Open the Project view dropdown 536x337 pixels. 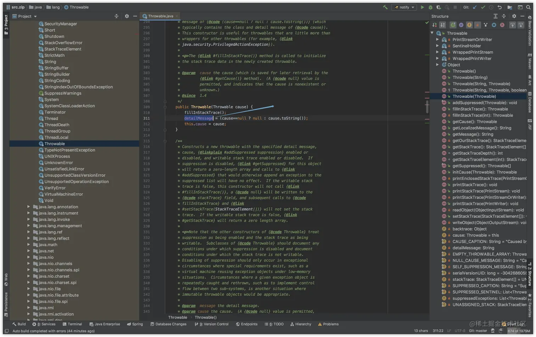pyautogui.click(x=25, y=16)
